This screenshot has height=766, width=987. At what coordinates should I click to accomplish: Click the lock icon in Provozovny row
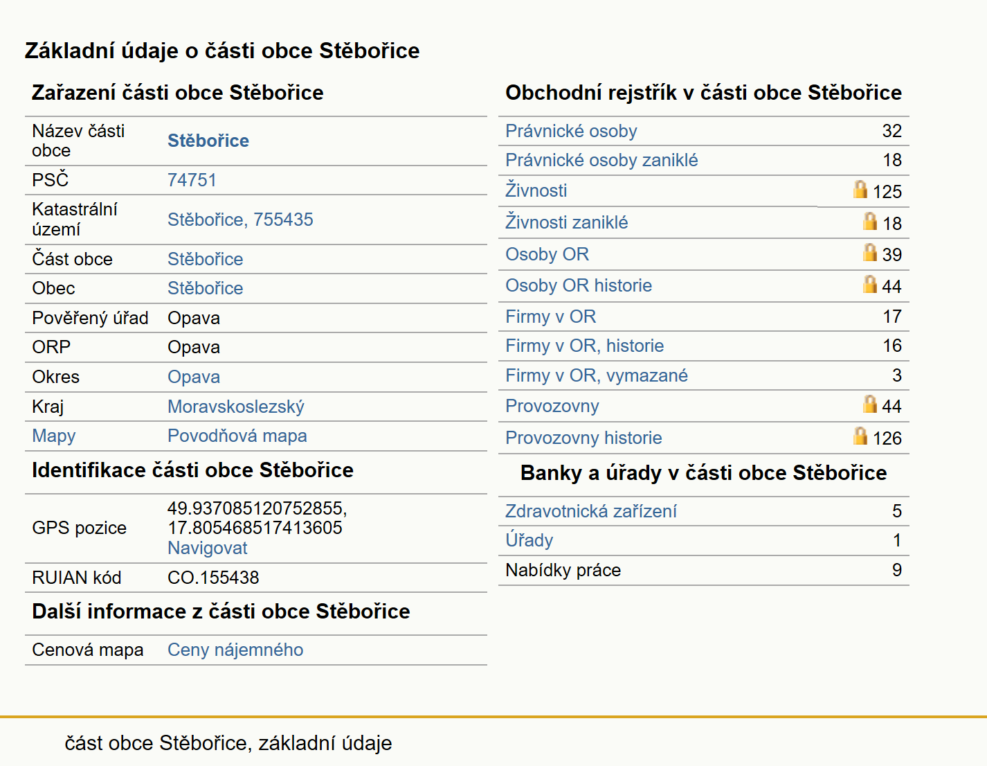(x=870, y=404)
